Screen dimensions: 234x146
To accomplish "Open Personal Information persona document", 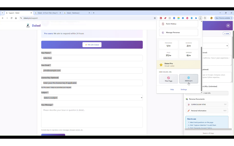I will coord(207,111).
